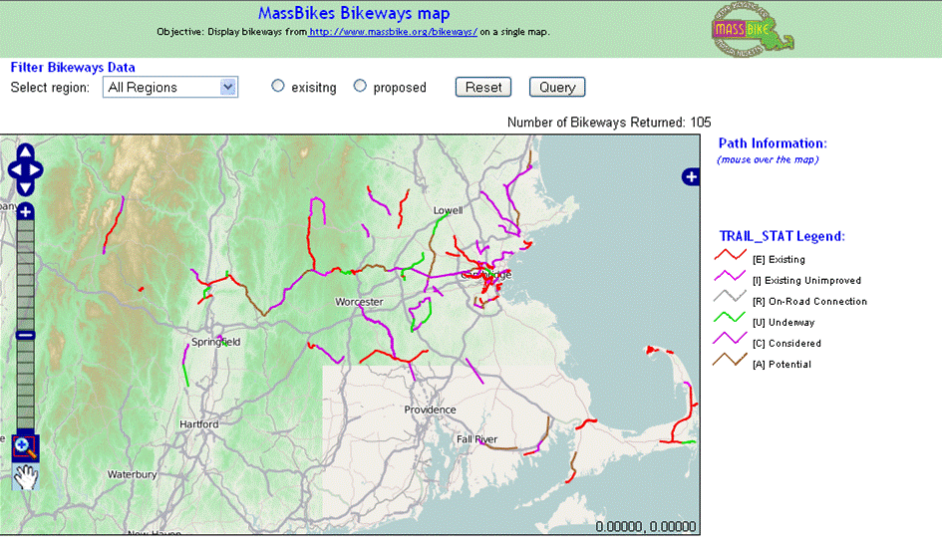The height and width of the screenshot is (549, 942).
Task: Click the map coordinates readout
Action: [x=646, y=527]
